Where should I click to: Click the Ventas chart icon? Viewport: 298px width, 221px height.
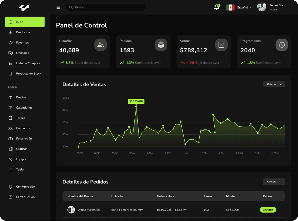pos(221,45)
